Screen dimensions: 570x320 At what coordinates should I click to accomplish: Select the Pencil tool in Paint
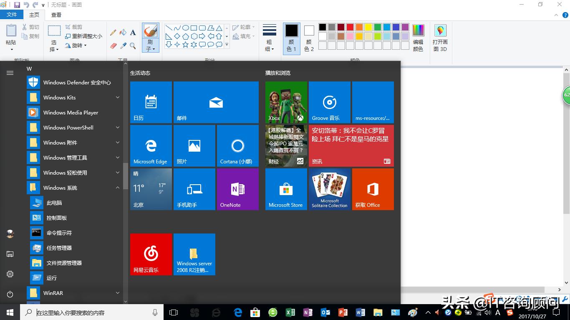(x=113, y=32)
